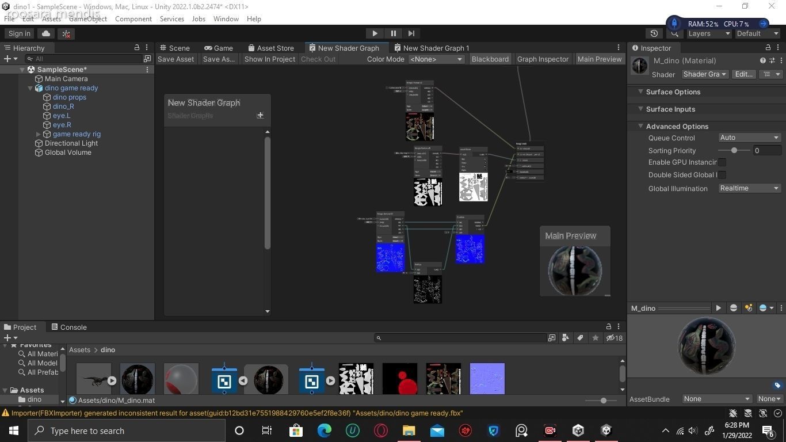Open the Hierarchy panel options menu
Image resolution: width=786 pixels, height=442 pixels.
pyautogui.click(x=147, y=48)
